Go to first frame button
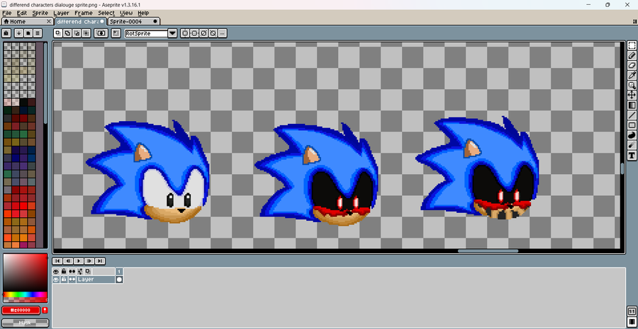 (57, 261)
